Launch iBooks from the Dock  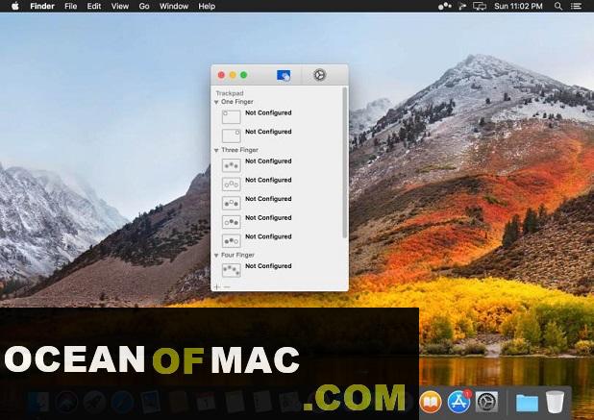click(x=430, y=402)
